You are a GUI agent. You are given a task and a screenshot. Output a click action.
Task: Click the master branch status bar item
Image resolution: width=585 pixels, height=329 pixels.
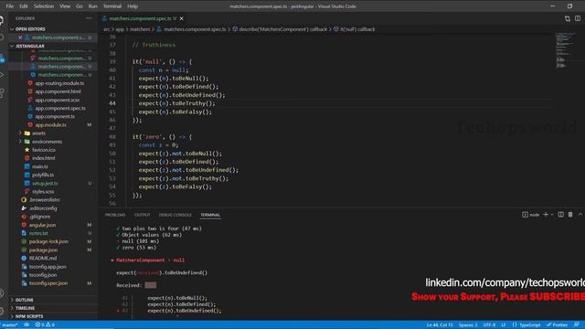9,325
